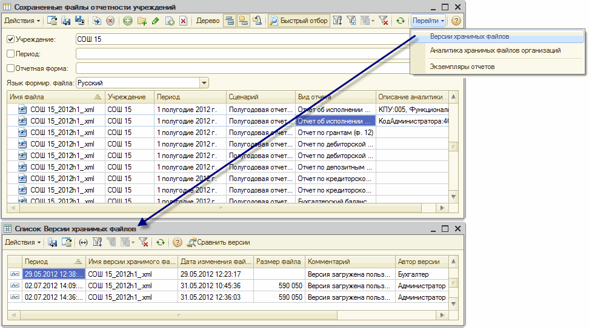
Task: Click the pencil edit icon in the top toolbar
Action: [156, 21]
